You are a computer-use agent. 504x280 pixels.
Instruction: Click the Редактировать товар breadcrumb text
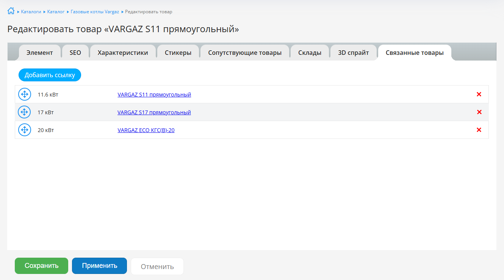coord(149,12)
